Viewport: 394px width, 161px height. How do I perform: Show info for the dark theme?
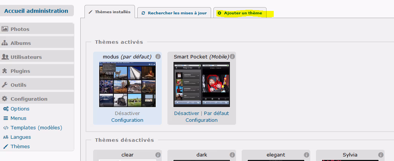click(x=232, y=155)
